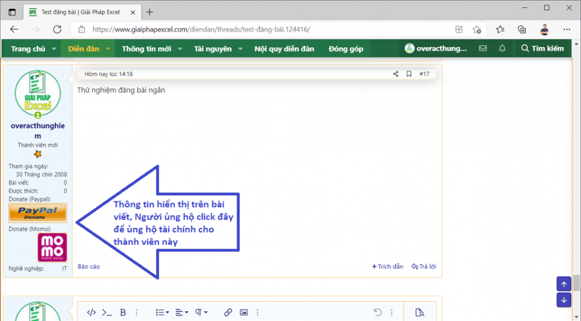Image resolution: width=581 pixels, height=321 pixels.
Task: Expand the Thông tin mới dropdown arrow
Action: coord(180,49)
